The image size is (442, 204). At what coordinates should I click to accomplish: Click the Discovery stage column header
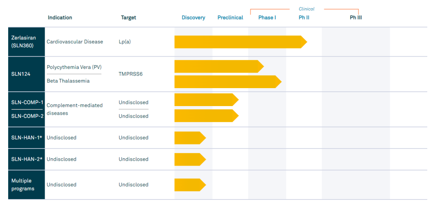click(194, 18)
